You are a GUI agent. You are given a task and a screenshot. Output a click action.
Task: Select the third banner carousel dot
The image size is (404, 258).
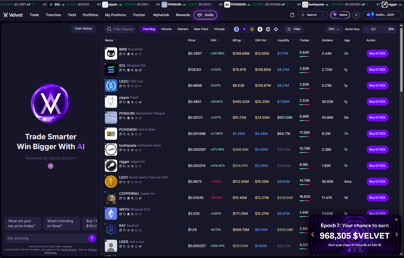360,250
